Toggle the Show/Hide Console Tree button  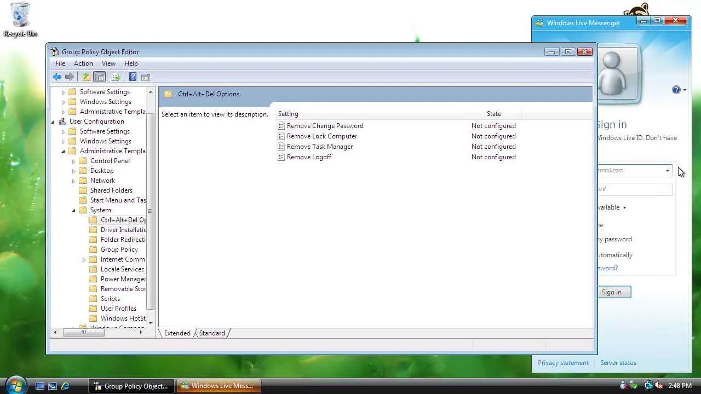99,77
